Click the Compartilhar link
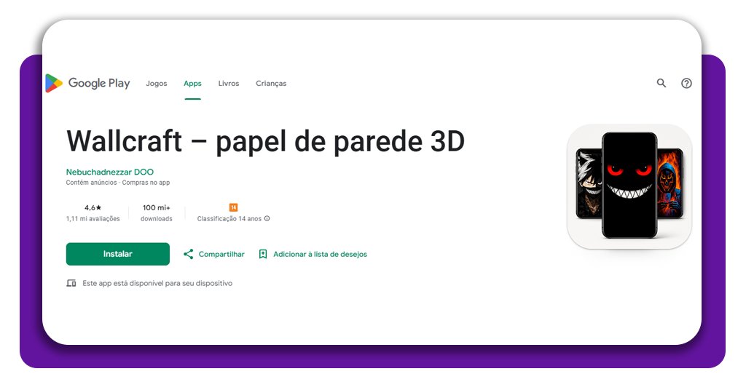The height and width of the screenshot is (390, 746). [x=221, y=254]
